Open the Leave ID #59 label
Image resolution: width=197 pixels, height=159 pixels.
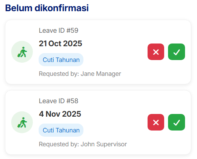tap(58, 30)
